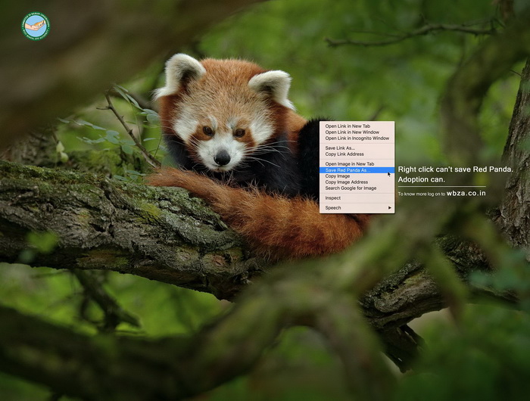530x401 pixels.
Task: Open the wbza.co.in website link
Action: 466,194
